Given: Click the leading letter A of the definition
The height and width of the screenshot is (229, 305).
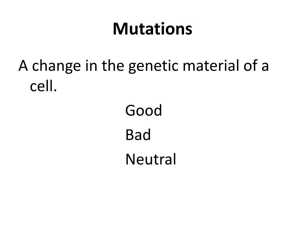Looking at the screenshot, I should click(24, 66).
